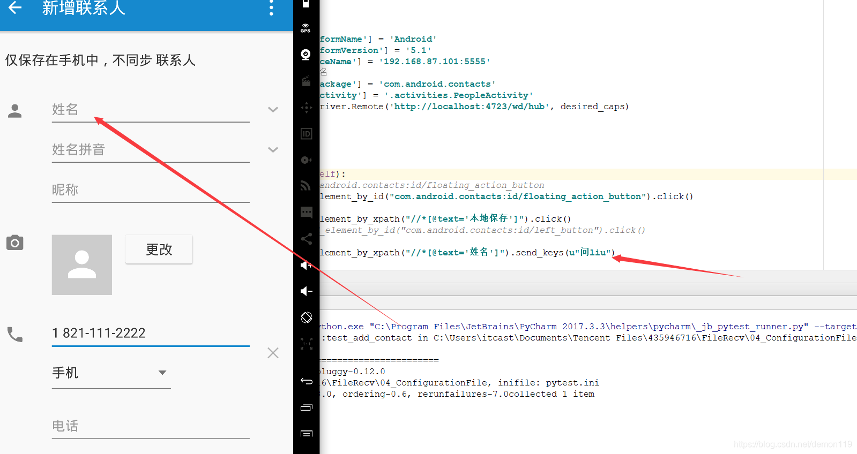Open the GPS widget in emulator sidebar
This screenshot has width=857, height=454.
coord(306,28)
